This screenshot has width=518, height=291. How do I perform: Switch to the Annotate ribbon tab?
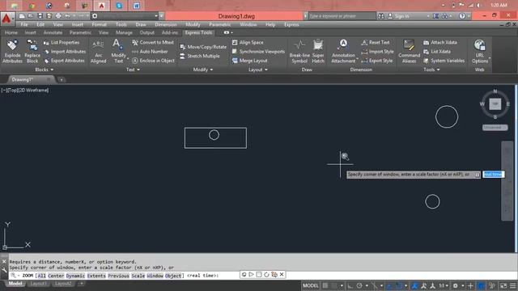coord(53,32)
